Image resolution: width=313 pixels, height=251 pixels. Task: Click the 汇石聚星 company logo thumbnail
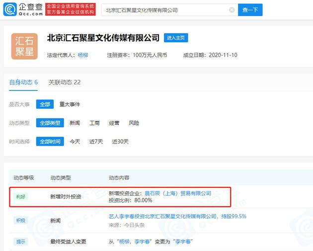coord(24,46)
